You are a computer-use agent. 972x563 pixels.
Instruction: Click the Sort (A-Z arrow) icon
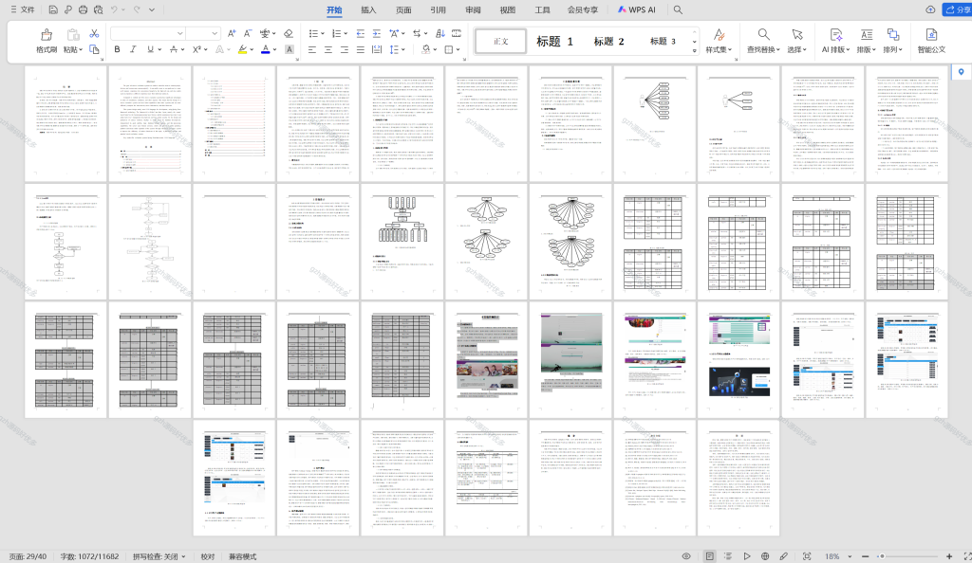tap(440, 33)
